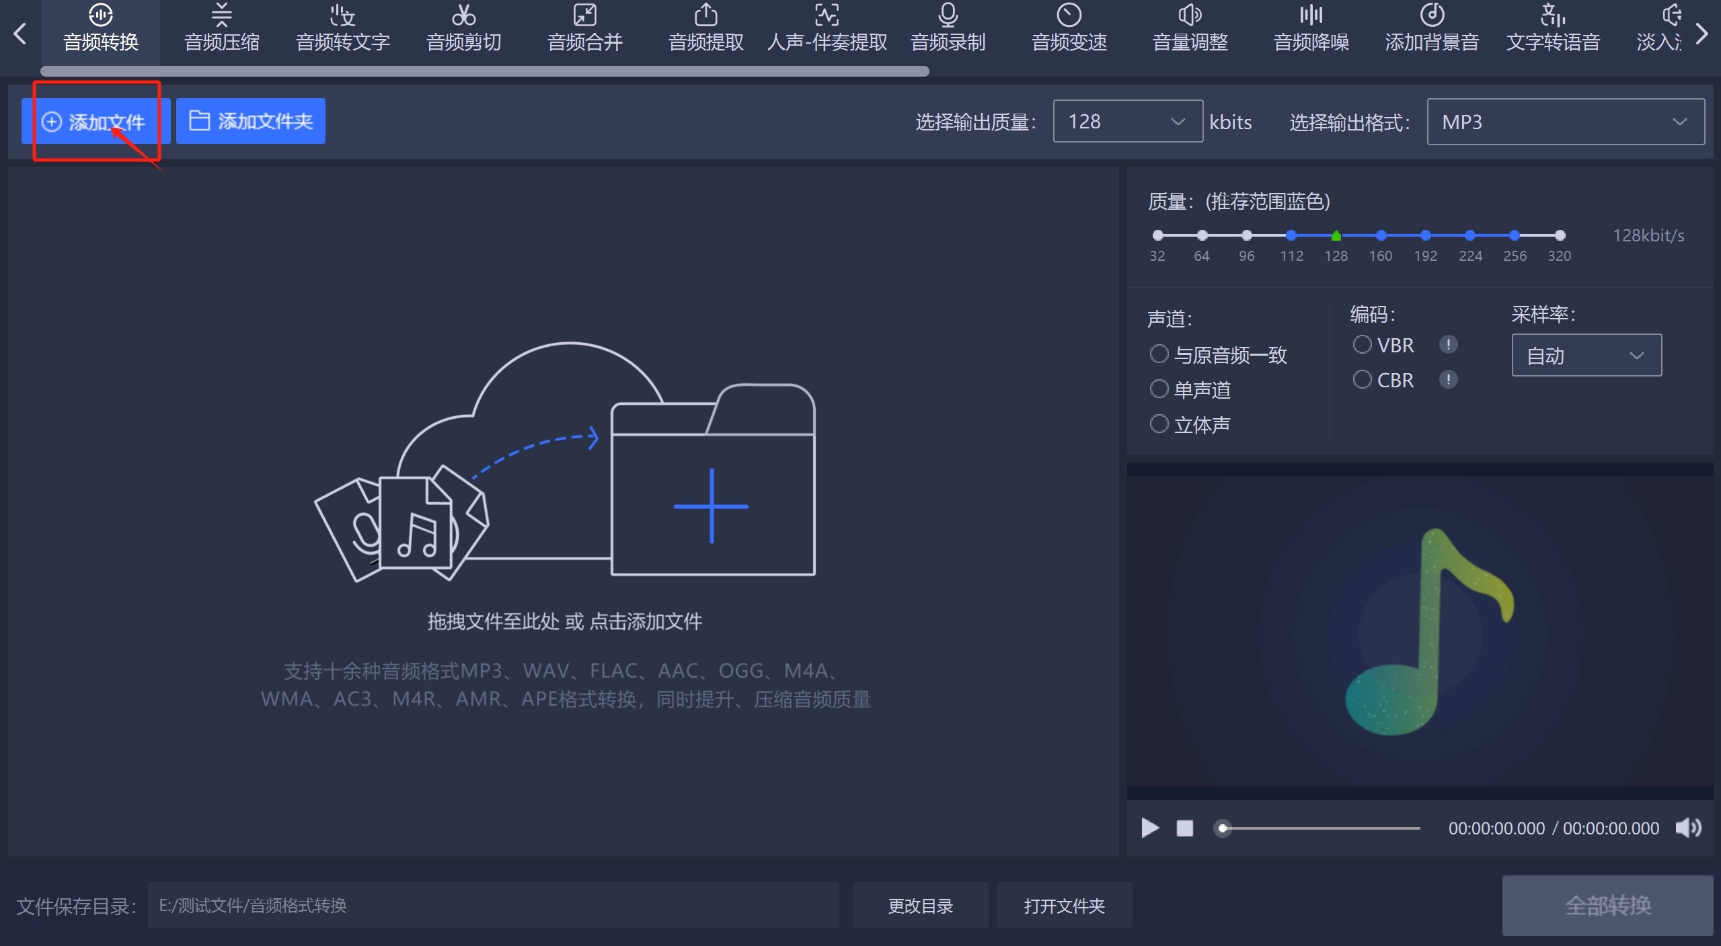The width and height of the screenshot is (1721, 946).
Task: Open the 添加背景音 tool
Action: pos(1432,28)
